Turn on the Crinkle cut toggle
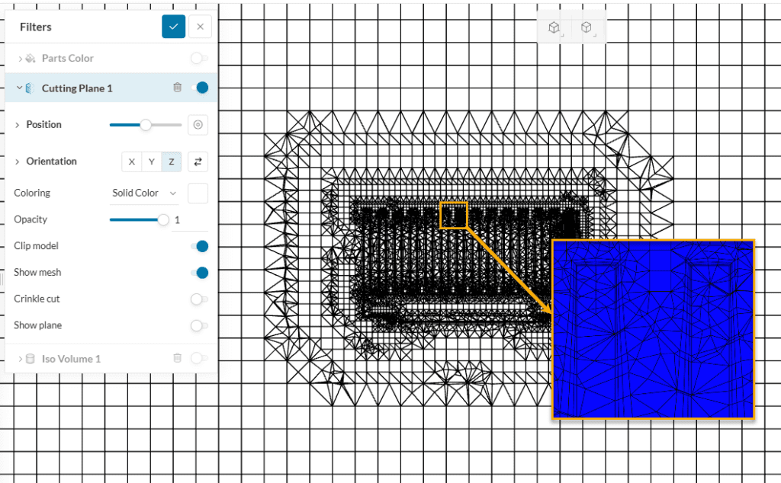 [x=199, y=299]
